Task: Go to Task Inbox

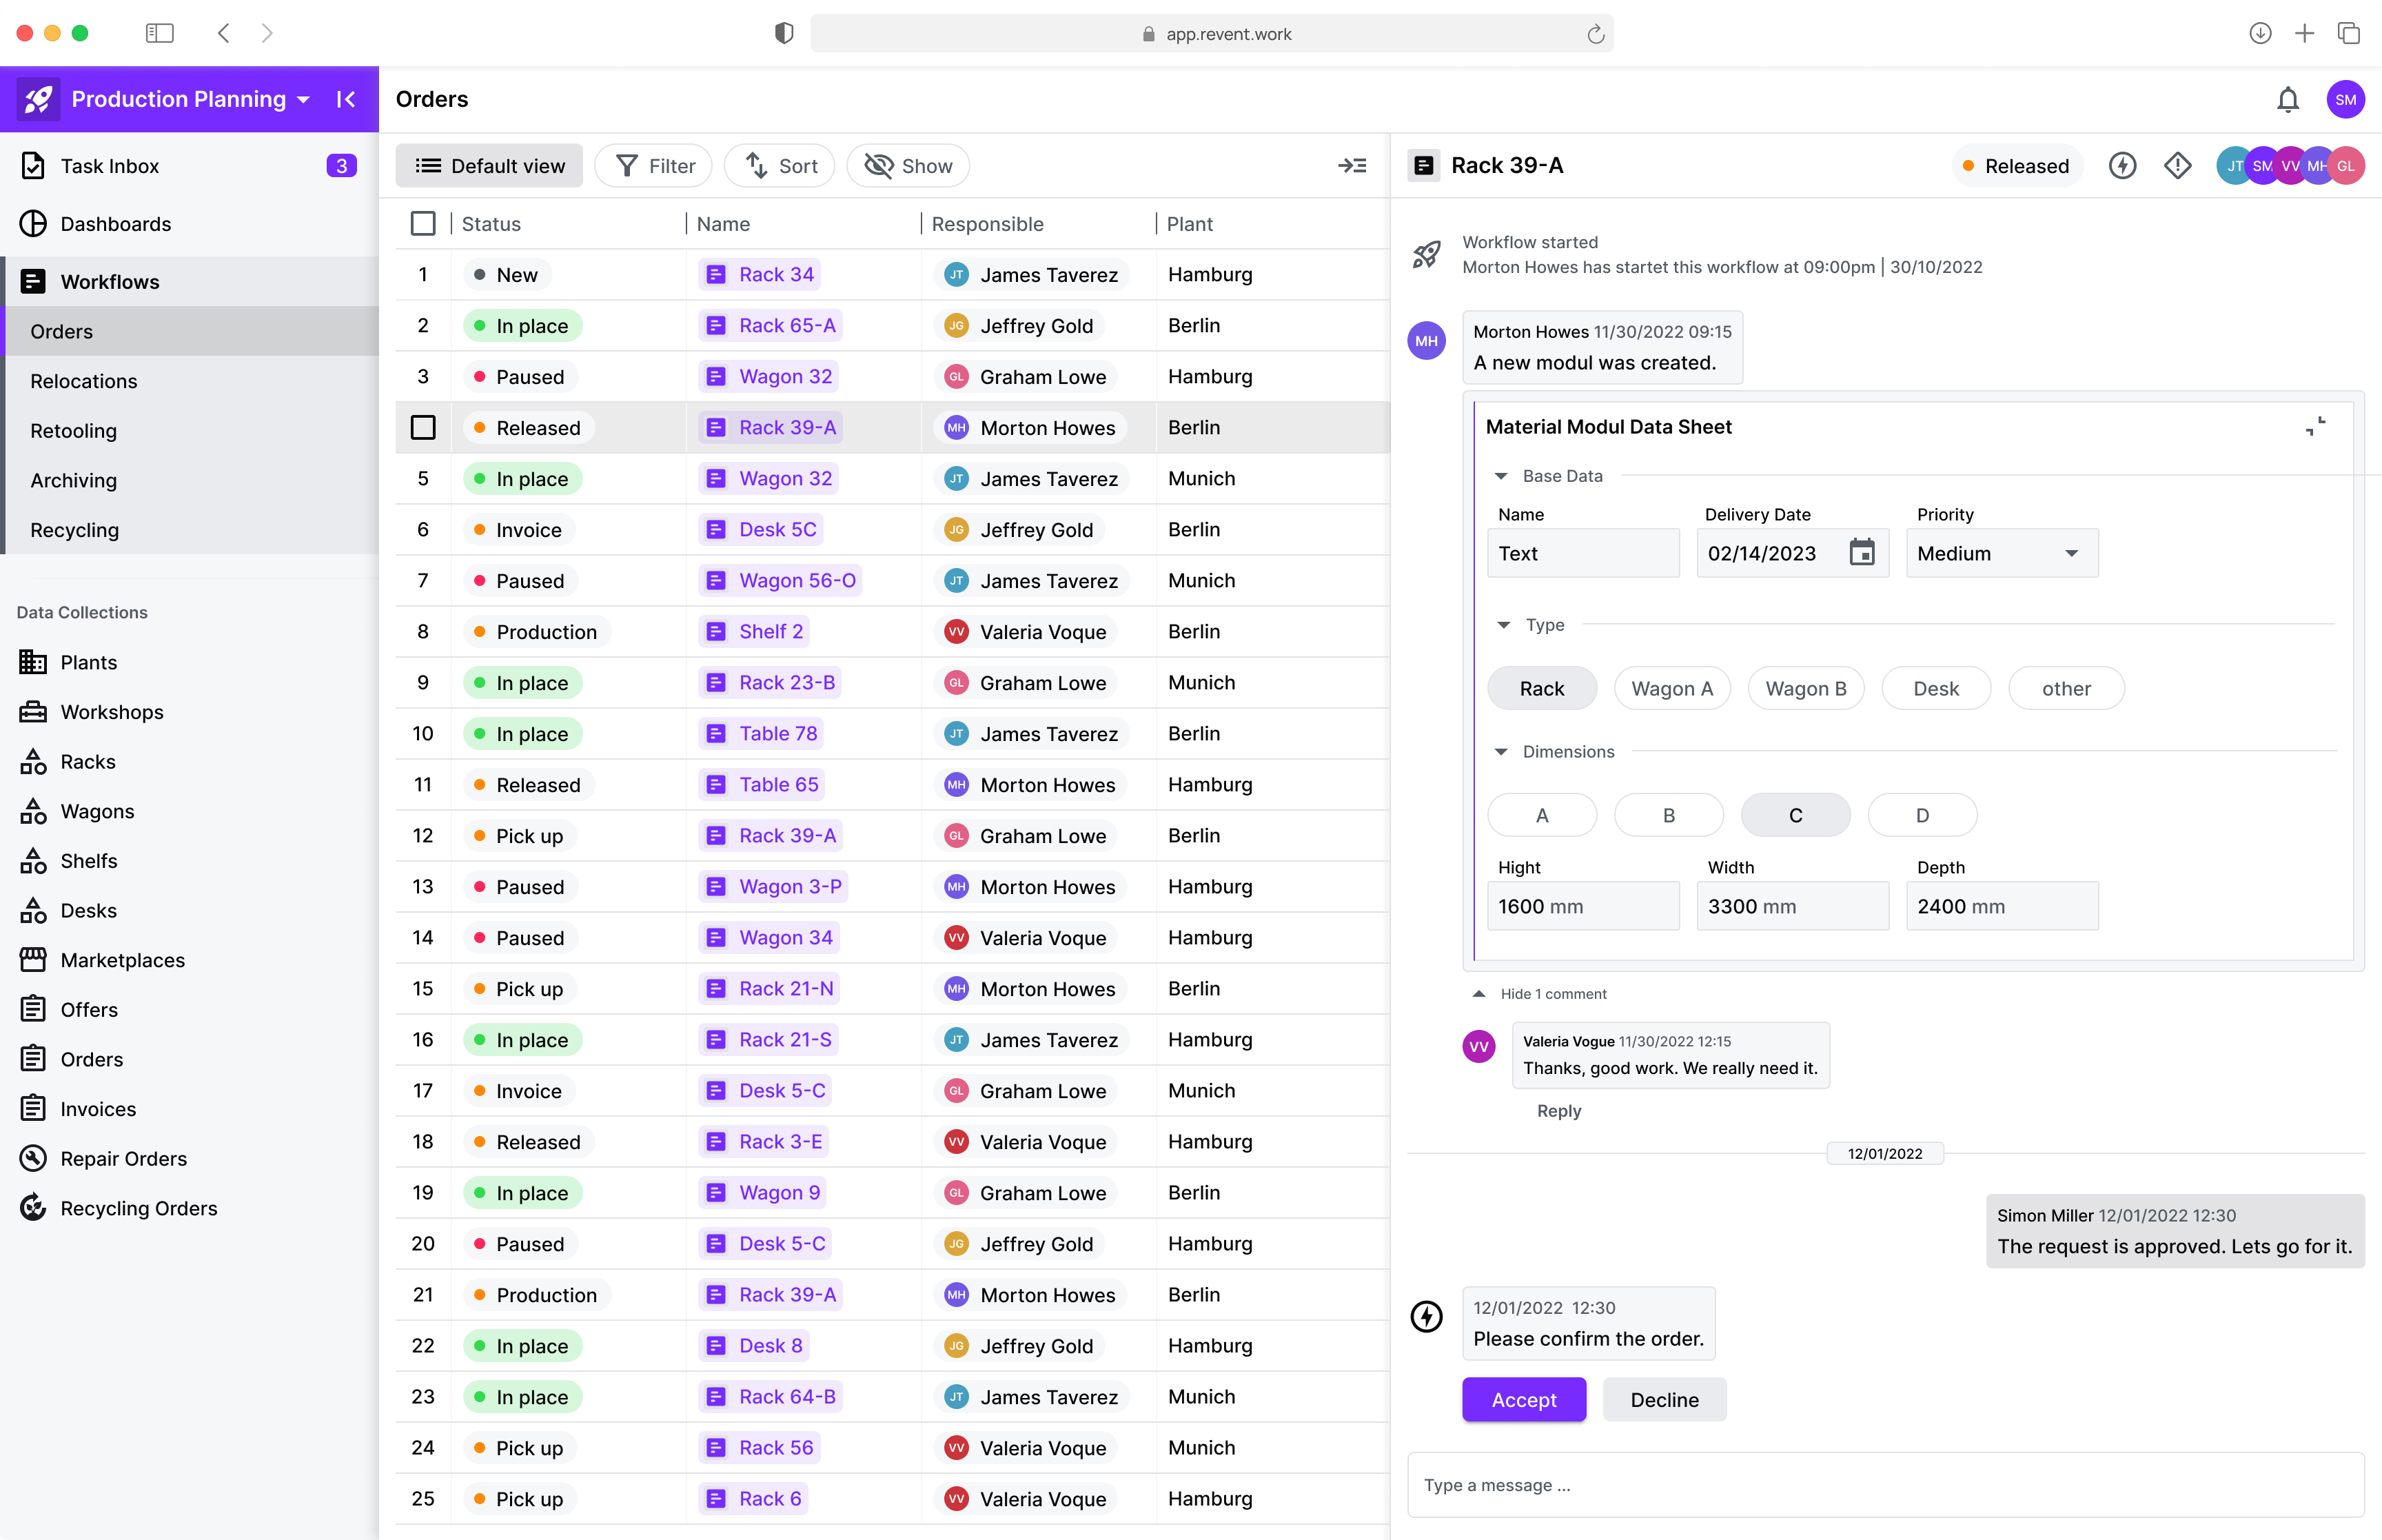Action: (109, 166)
